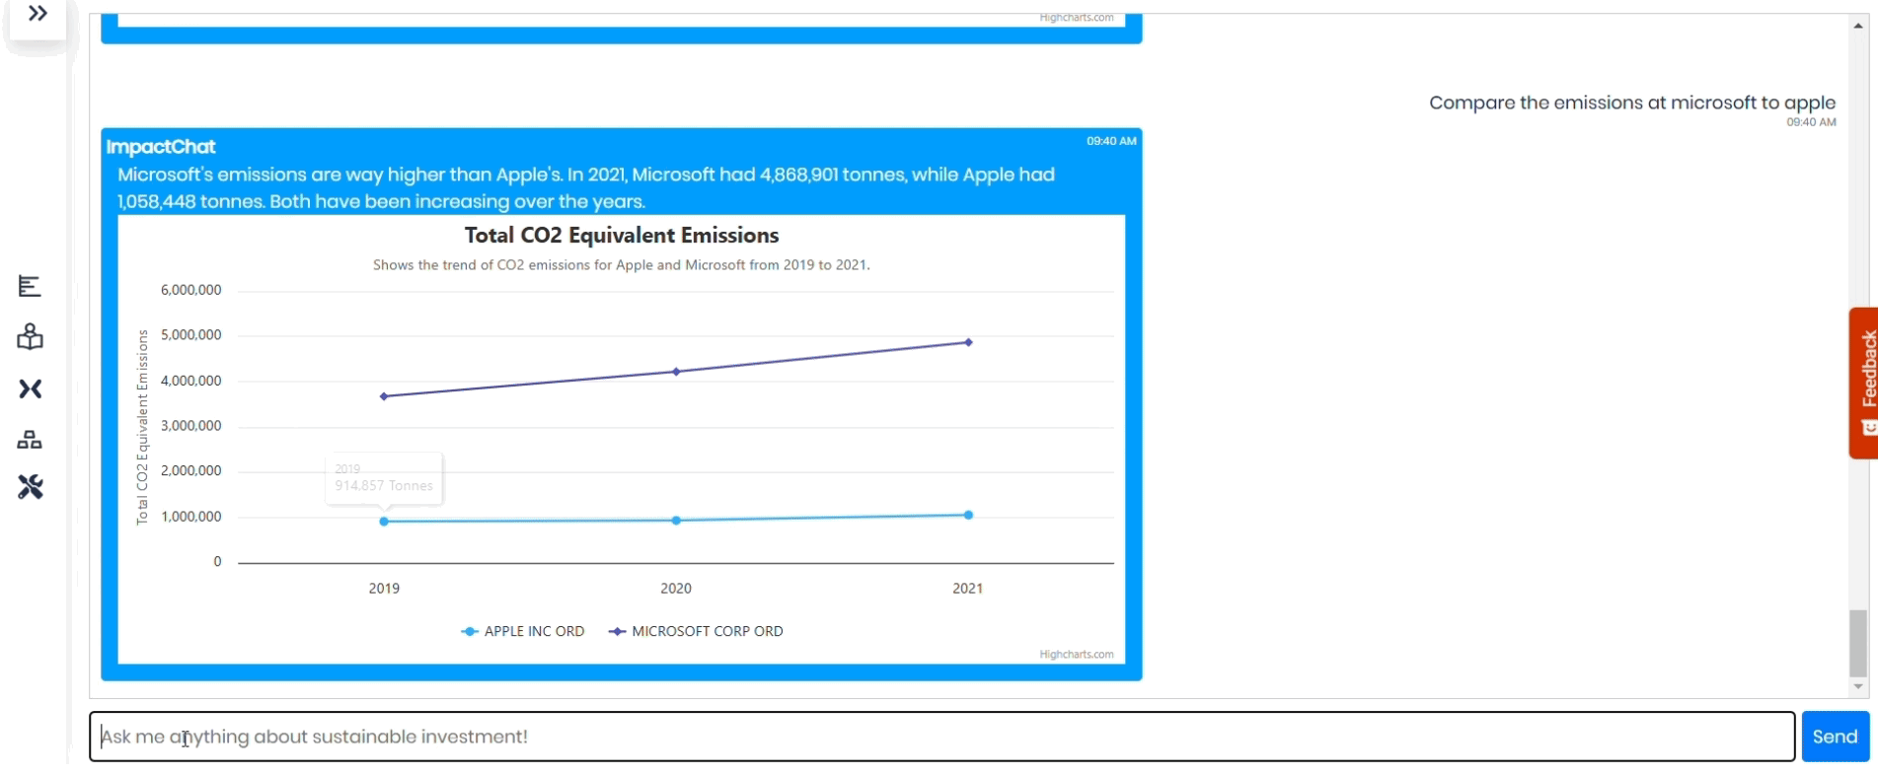Open the wrench and screwdriver tools icon

point(30,487)
